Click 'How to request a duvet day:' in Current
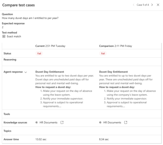Screen dimensions: 163x145 53,87
